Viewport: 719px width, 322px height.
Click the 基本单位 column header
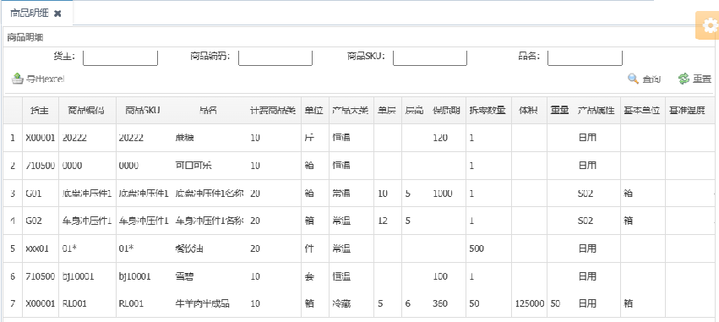pos(642,111)
